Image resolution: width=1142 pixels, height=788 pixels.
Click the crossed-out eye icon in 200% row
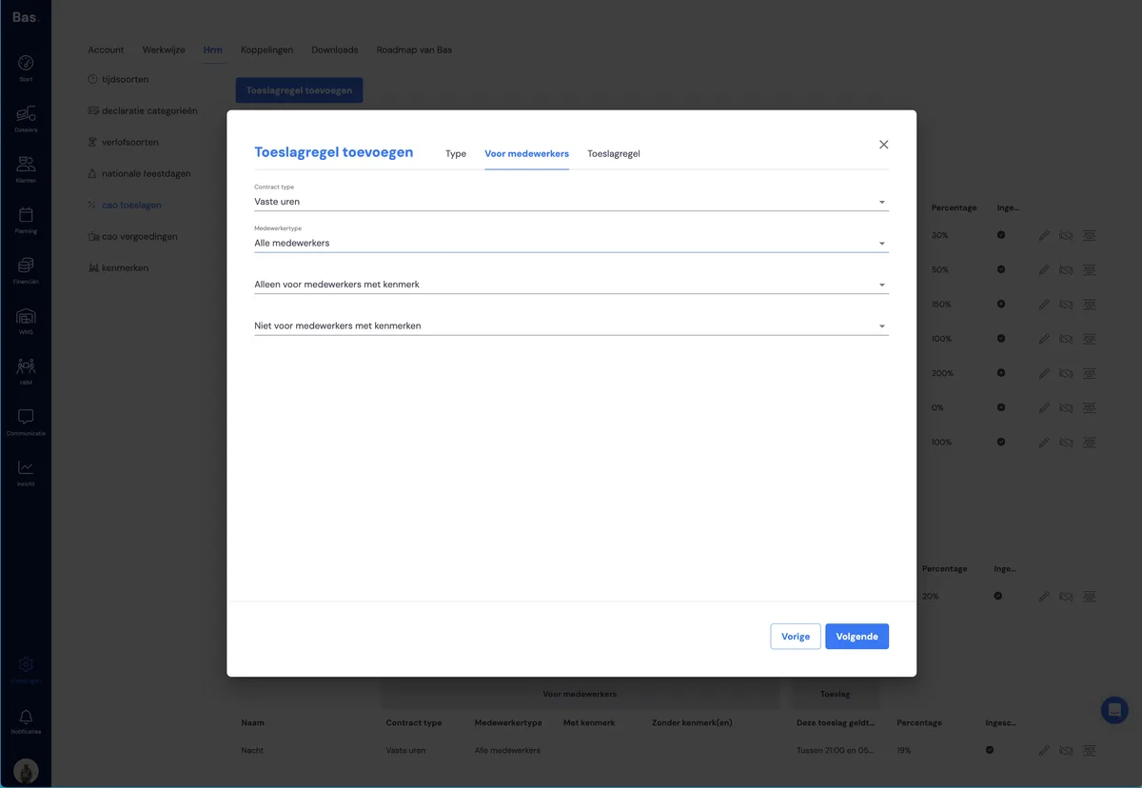[1066, 373]
